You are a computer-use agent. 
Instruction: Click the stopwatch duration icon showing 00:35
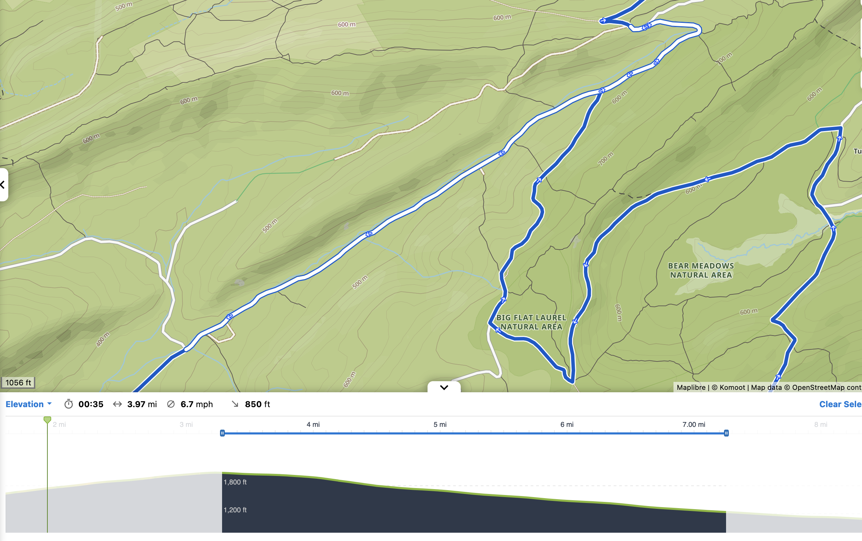69,404
